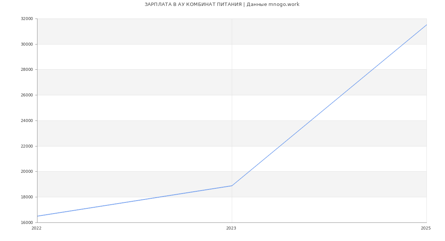Click the line segment midway between 2022 and 2023
445x241 pixels.
(135, 201)
